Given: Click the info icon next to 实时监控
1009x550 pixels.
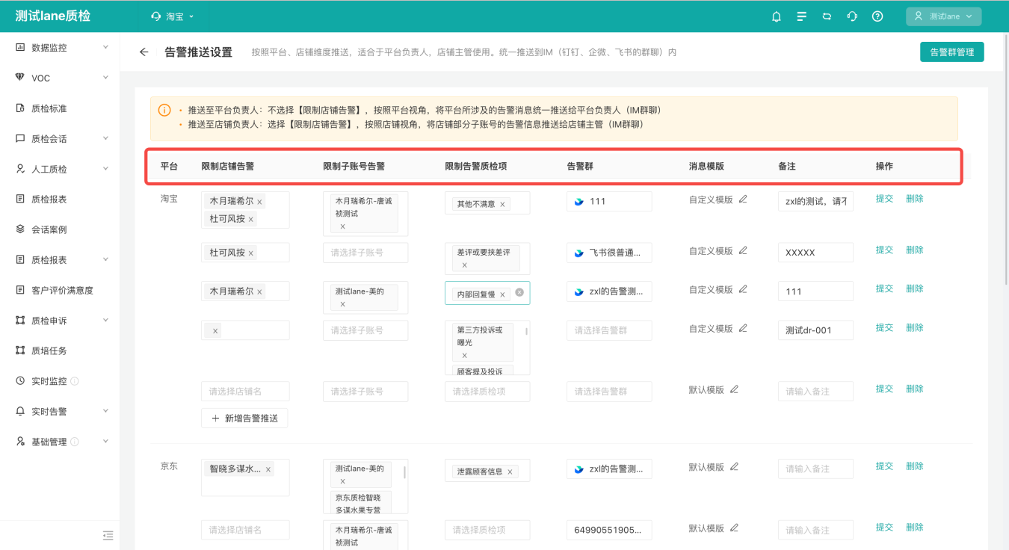Looking at the screenshot, I should 75,381.
